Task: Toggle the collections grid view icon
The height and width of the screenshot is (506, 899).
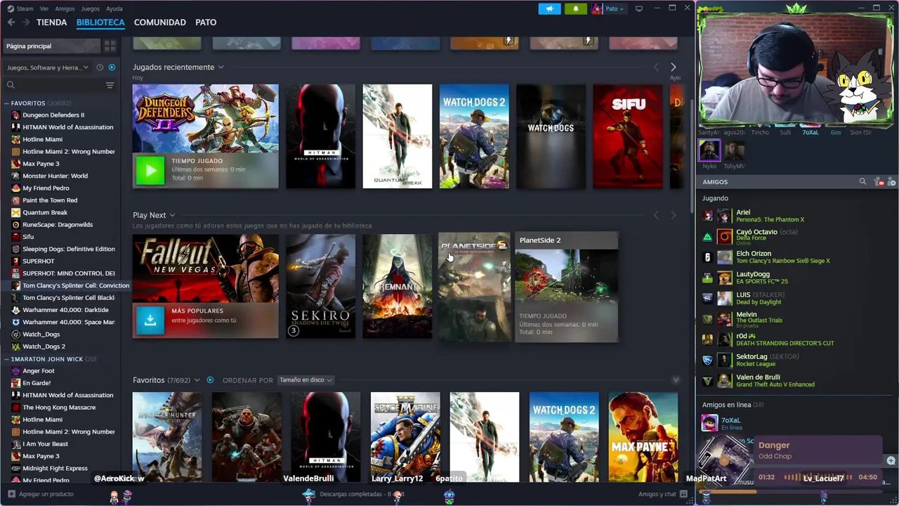Action: 110,46
